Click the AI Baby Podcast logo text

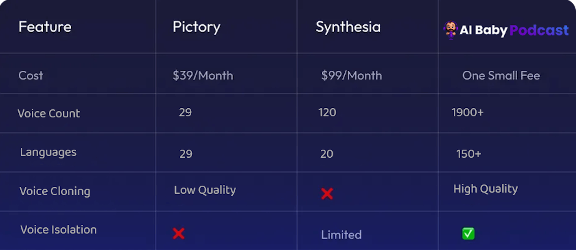click(514, 31)
